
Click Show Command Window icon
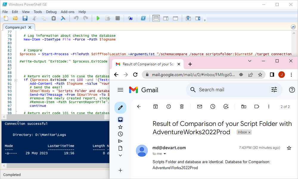pos(188,18)
